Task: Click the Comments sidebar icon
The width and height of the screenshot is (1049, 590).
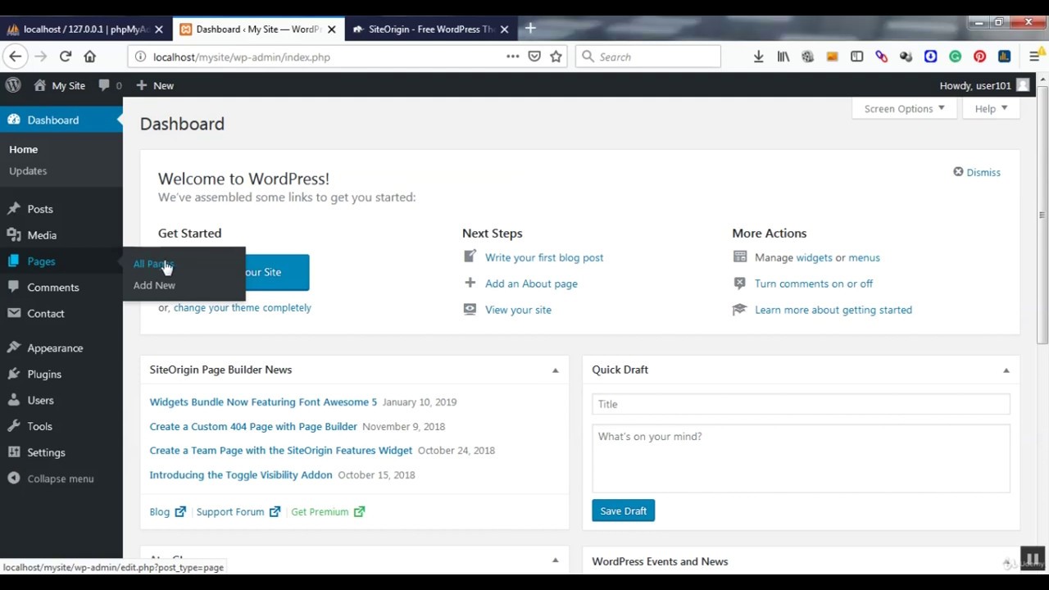Action: 13,288
